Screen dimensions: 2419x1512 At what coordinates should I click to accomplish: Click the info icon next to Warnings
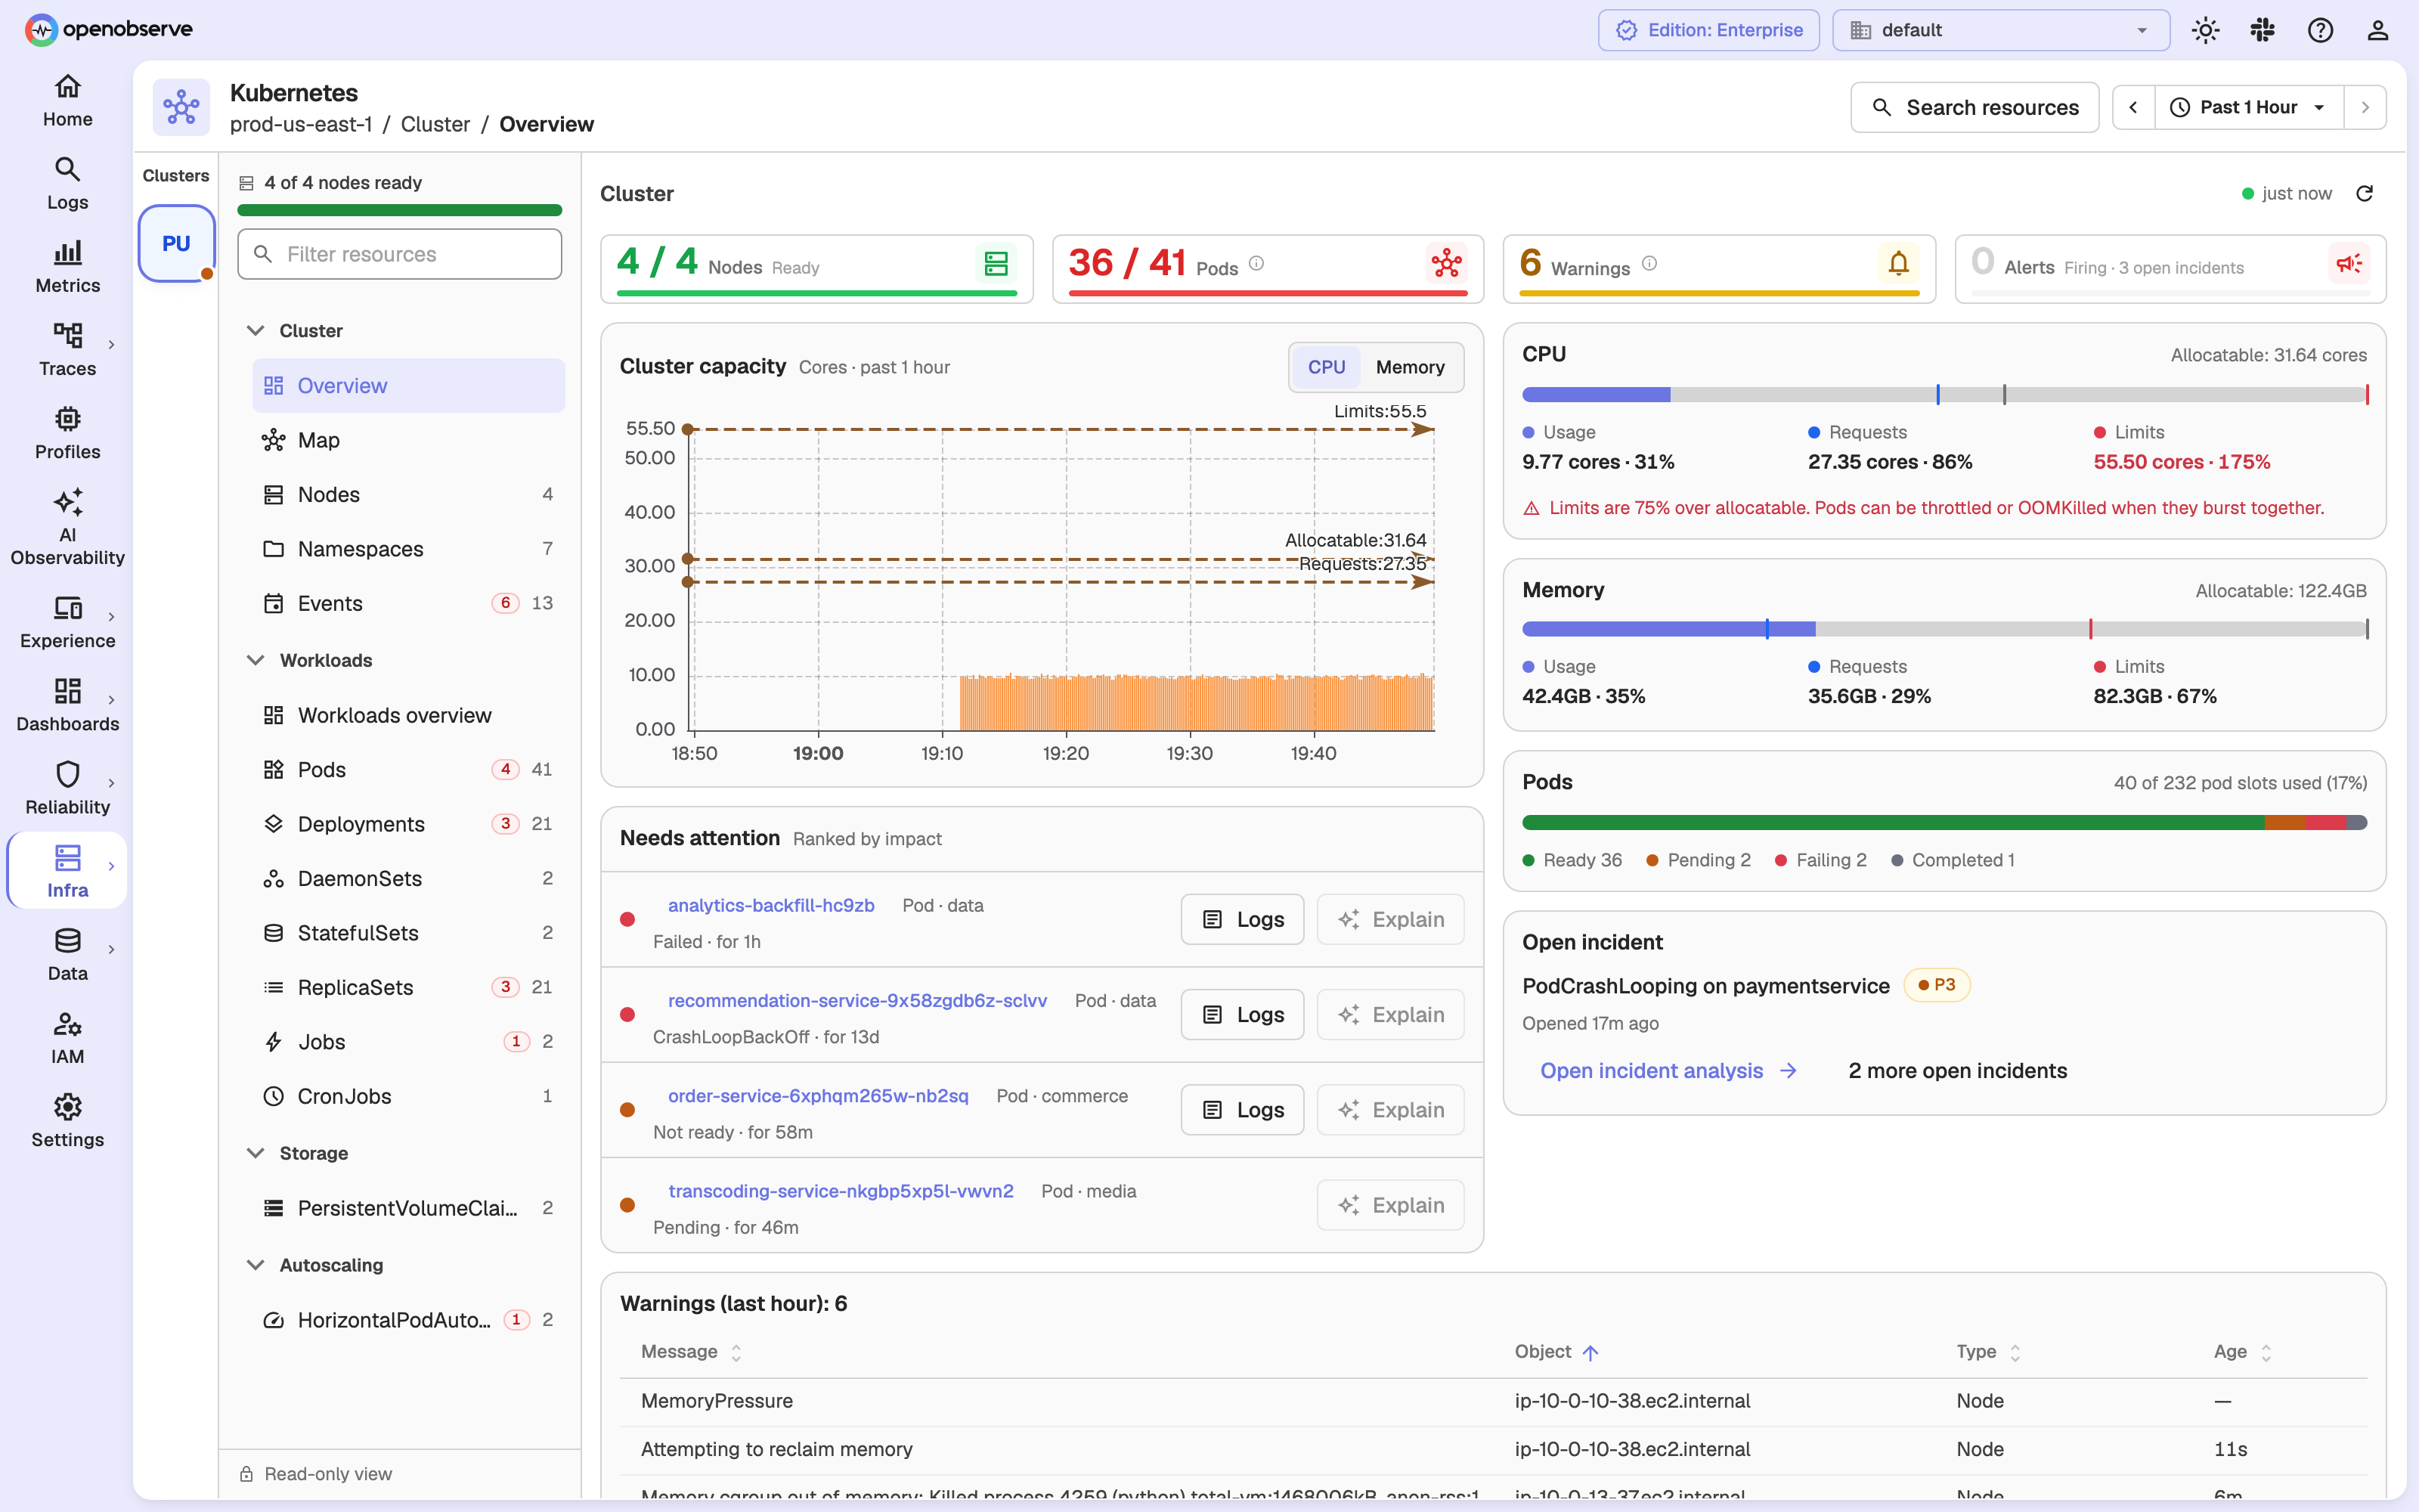click(1649, 263)
